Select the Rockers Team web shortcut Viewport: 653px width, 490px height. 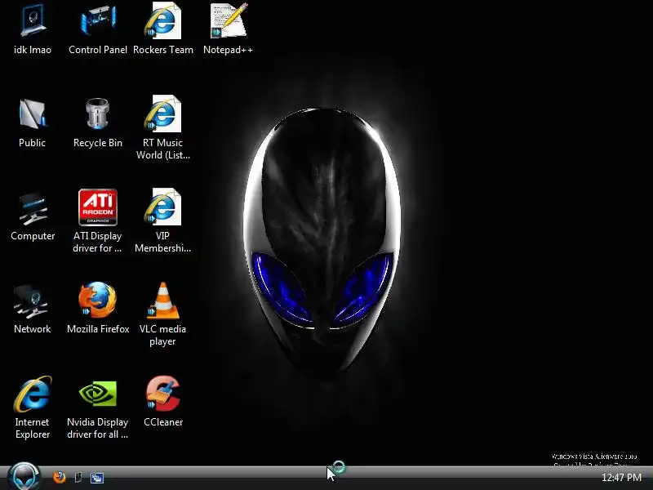(x=162, y=29)
